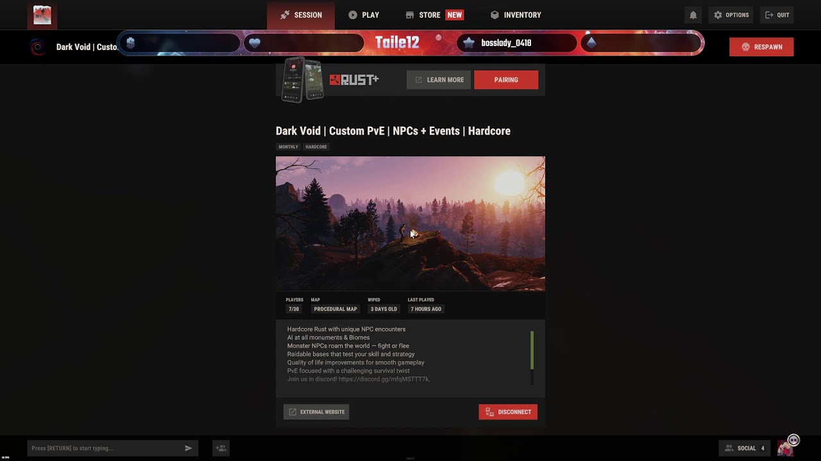Click the add-people icon beside chat
821x461 pixels.
pyautogui.click(x=221, y=448)
